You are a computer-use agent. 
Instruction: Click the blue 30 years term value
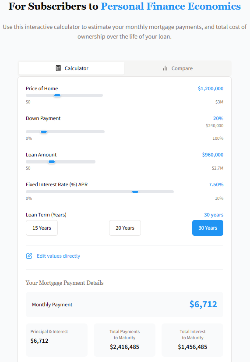click(x=214, y=215)
